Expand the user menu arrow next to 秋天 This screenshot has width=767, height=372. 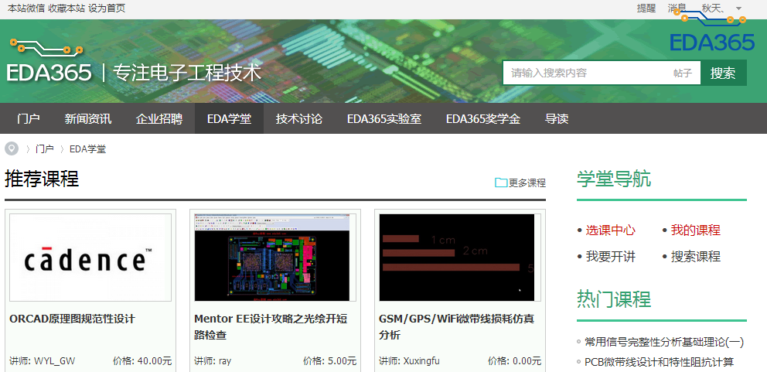coord(738,9)
